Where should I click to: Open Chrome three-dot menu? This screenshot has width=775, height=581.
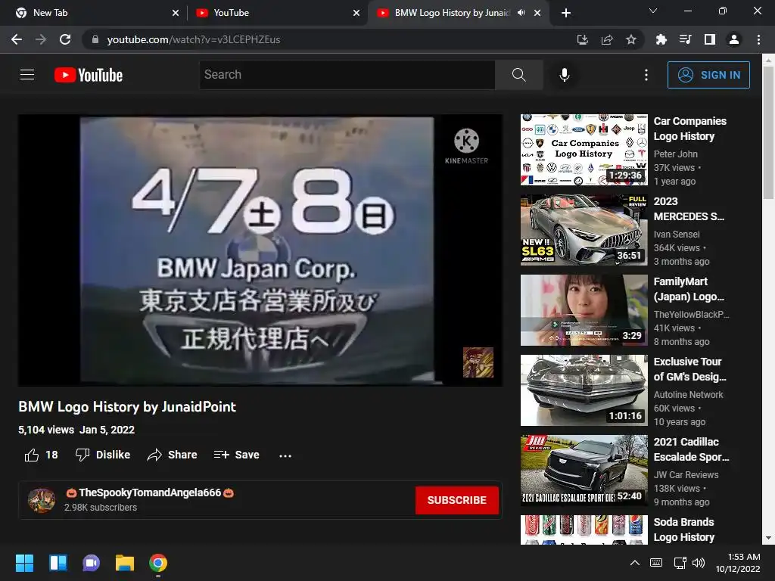pos(758,39)
